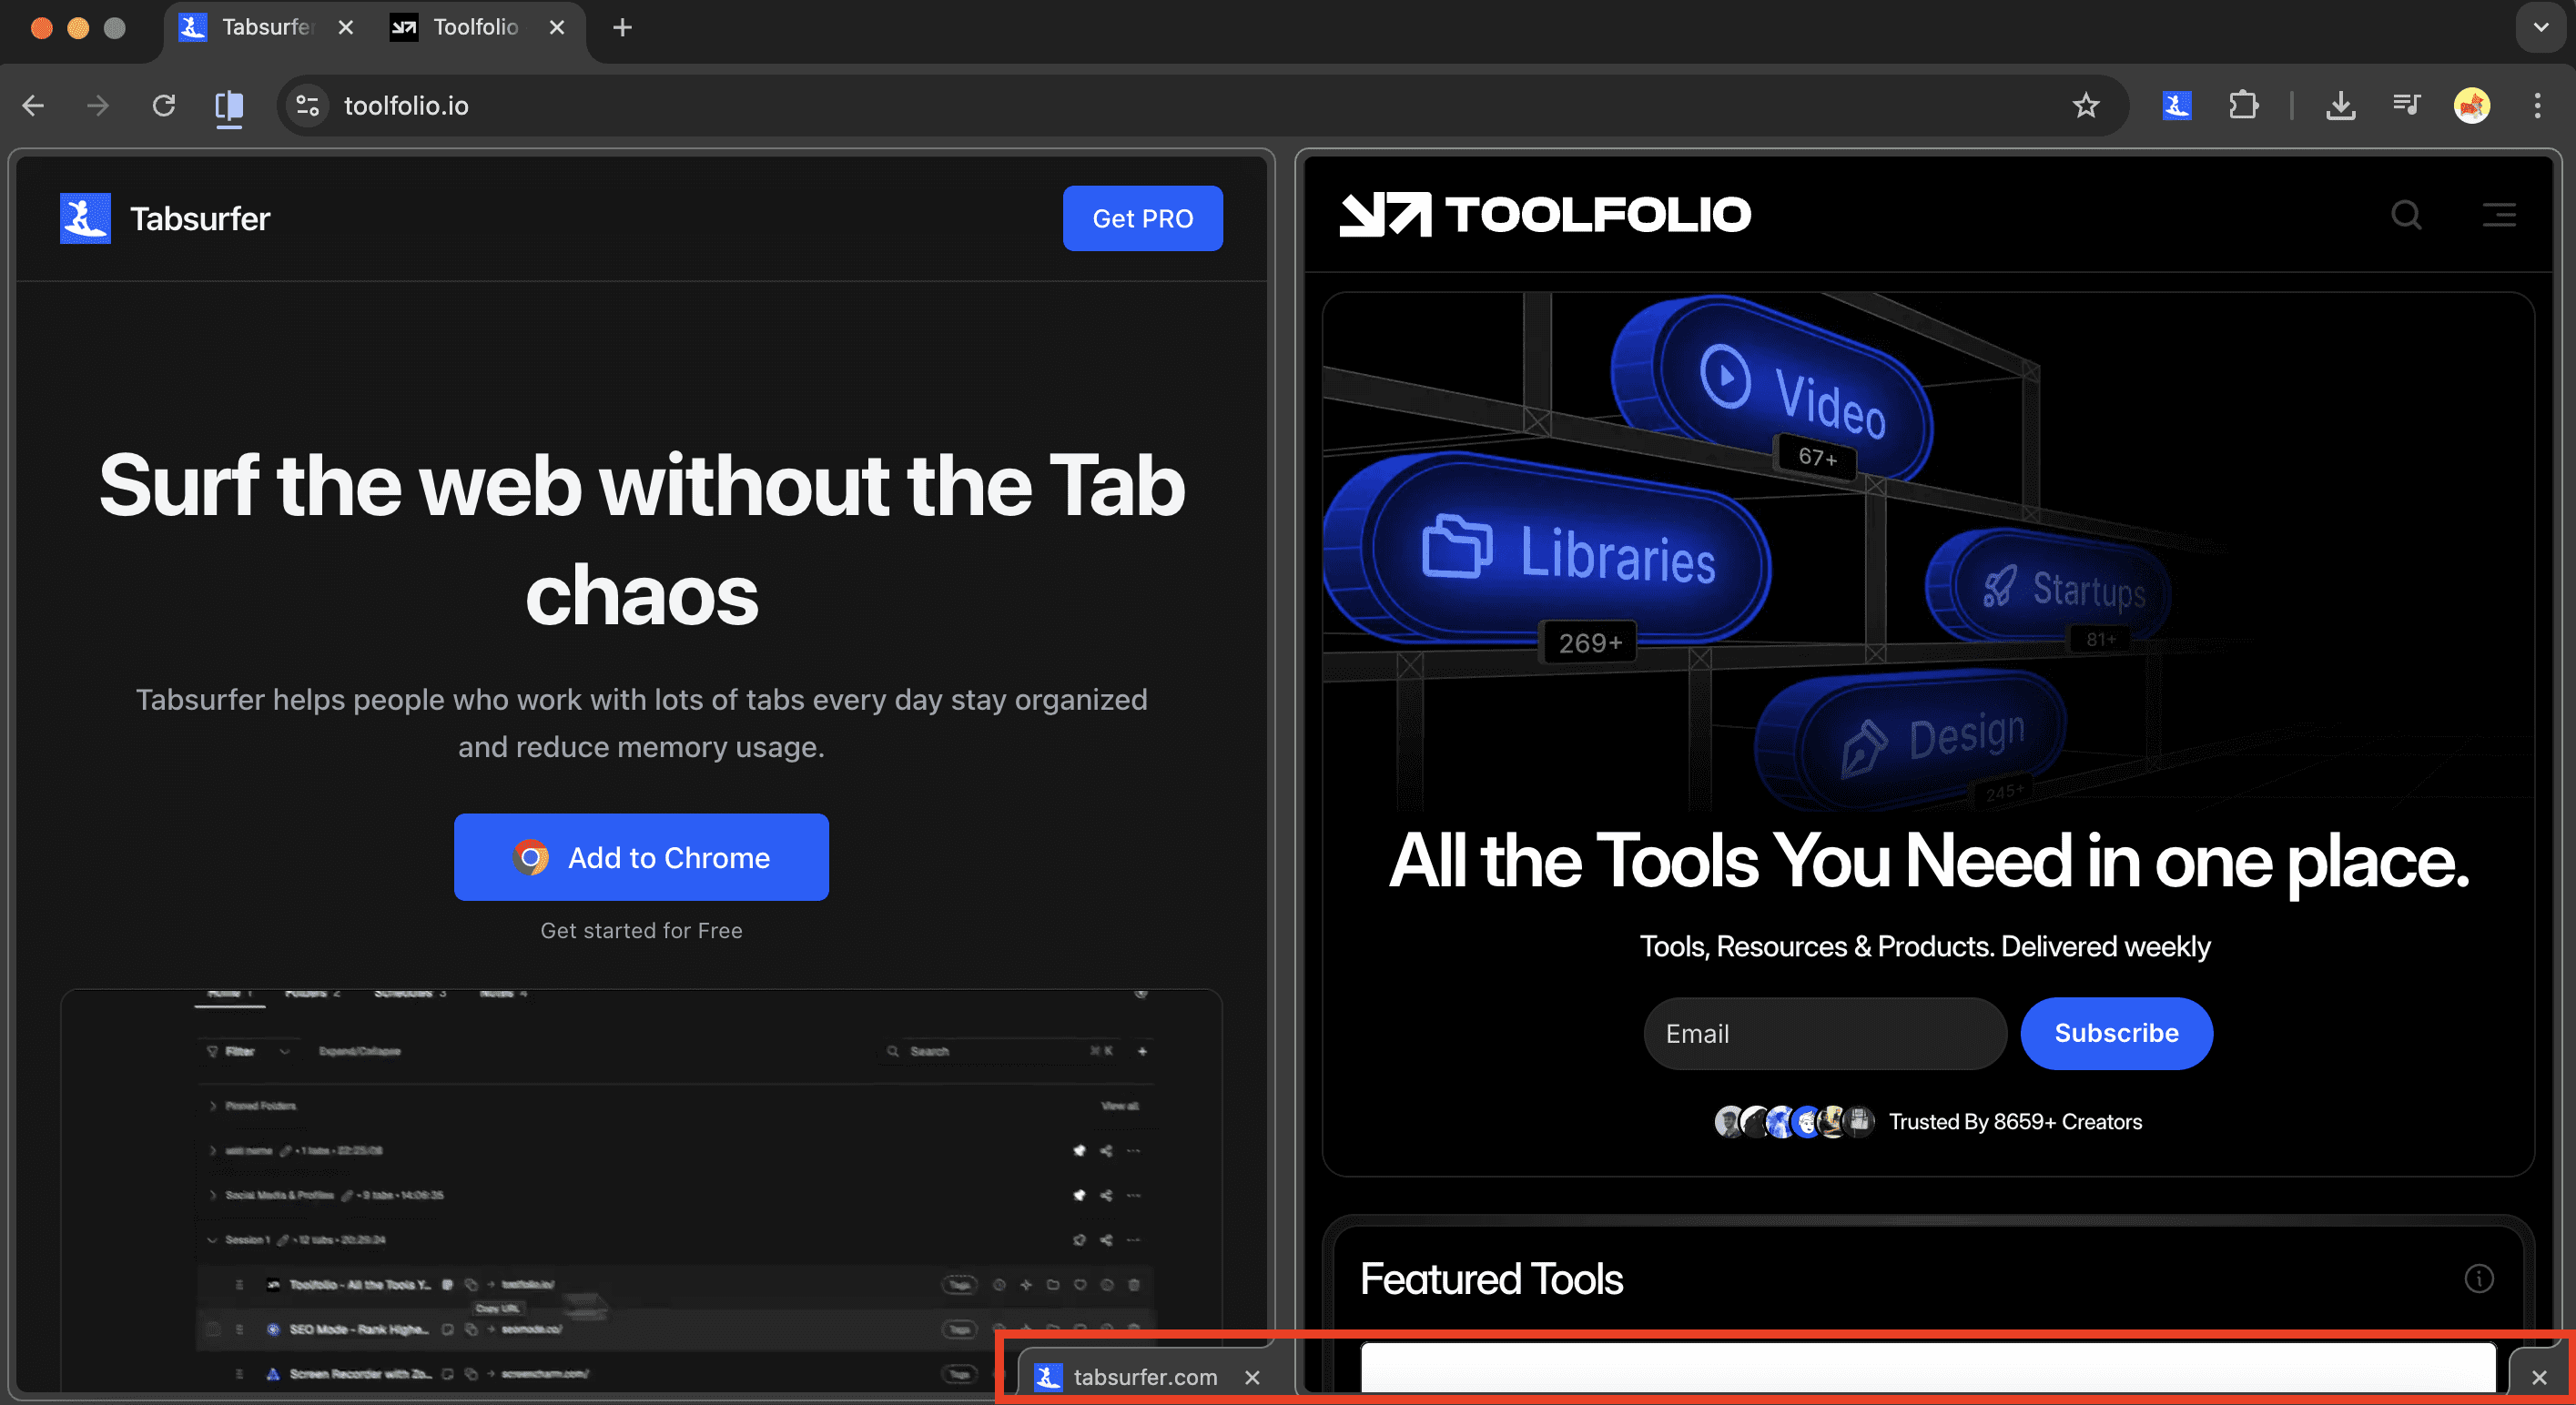Focus the Email input field
The width and height of the screenshot is (2576, 1405).
click(1824, 1033)
